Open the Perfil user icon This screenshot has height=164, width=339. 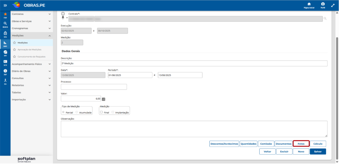click(x=323, y=4)
